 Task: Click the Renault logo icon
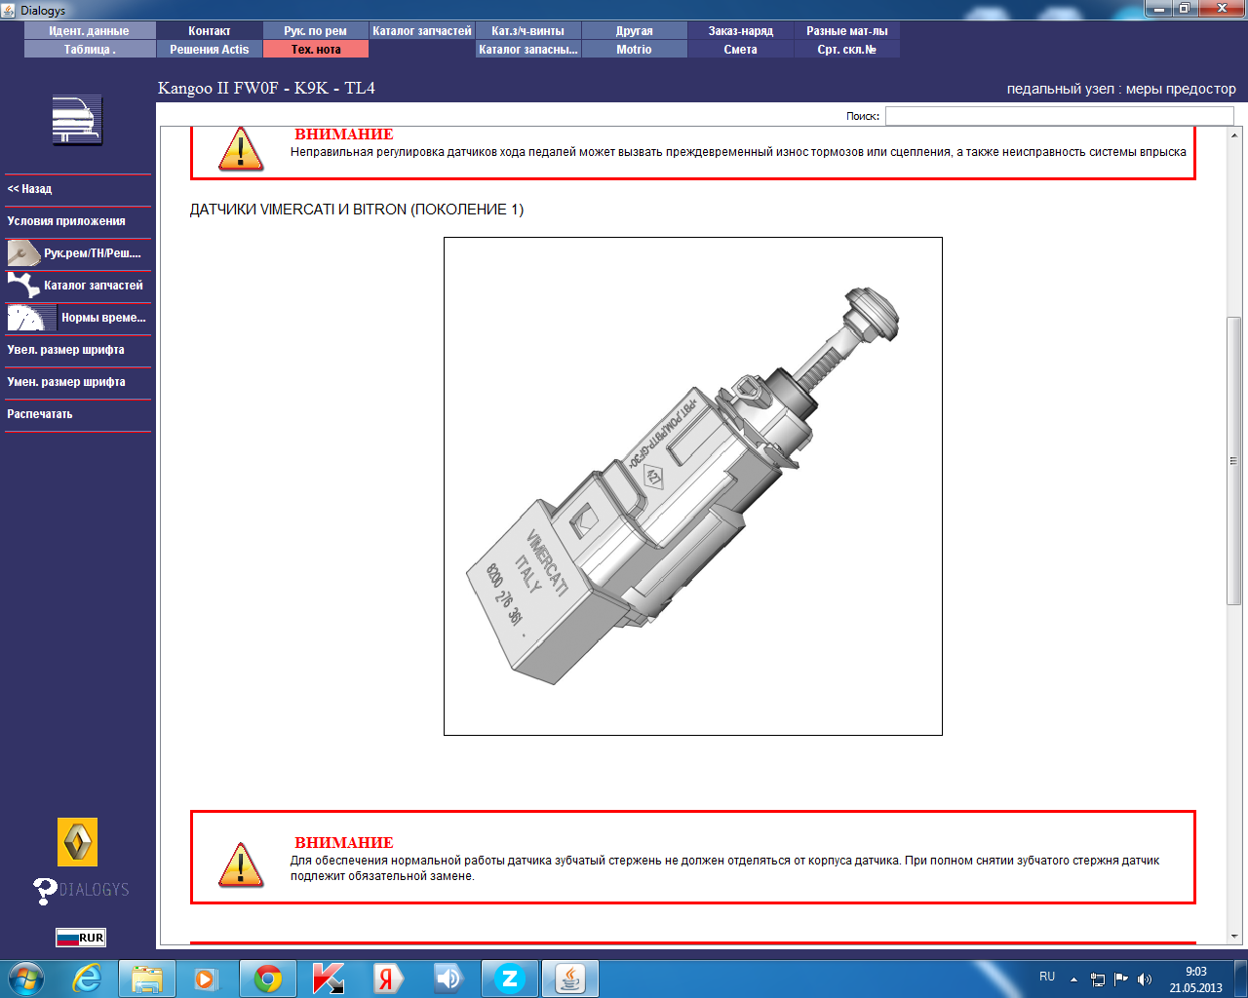[x=77, y=841]
